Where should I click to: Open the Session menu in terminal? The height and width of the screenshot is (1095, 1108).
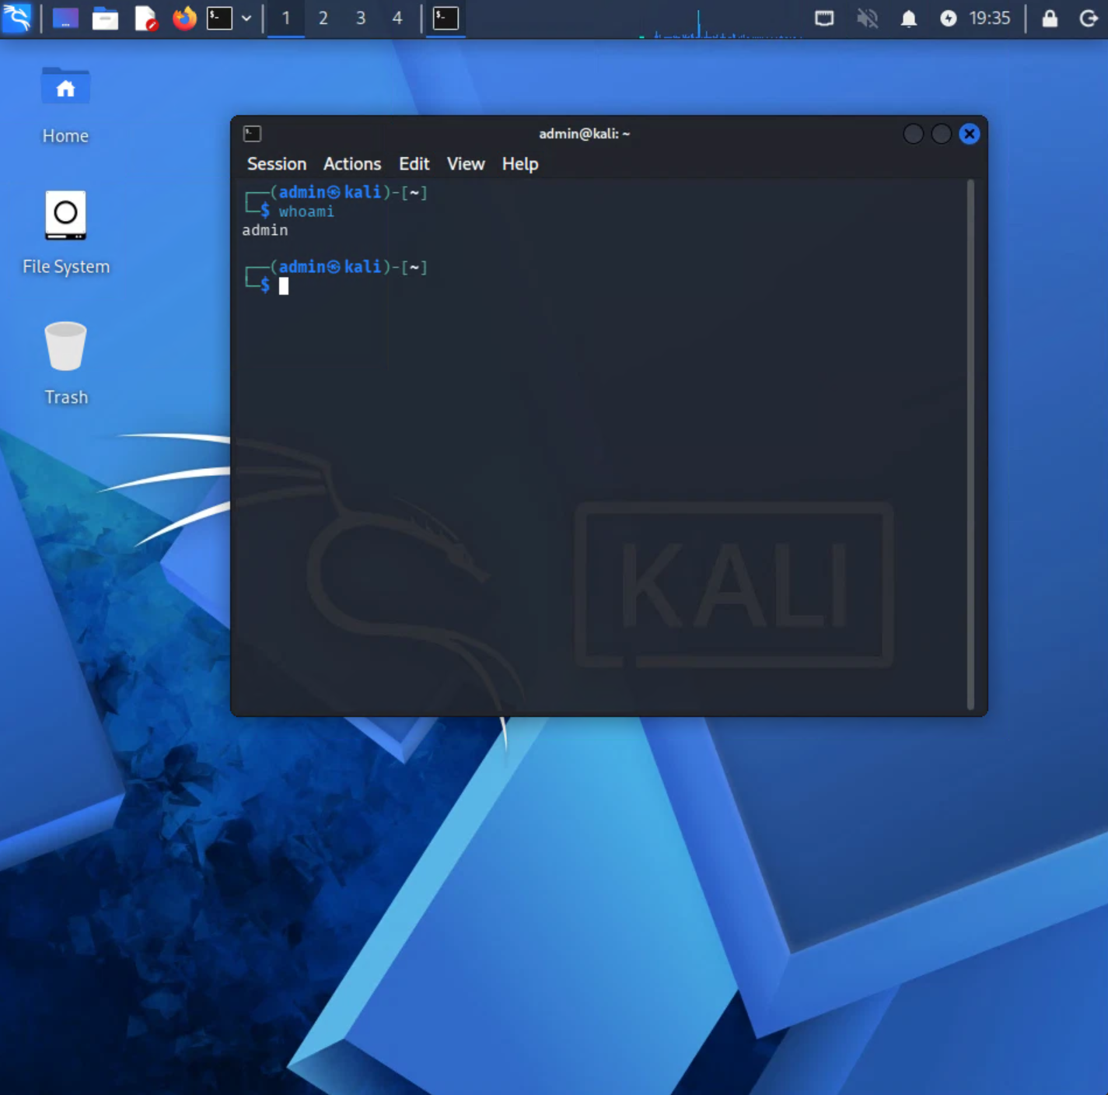[277, 164]
